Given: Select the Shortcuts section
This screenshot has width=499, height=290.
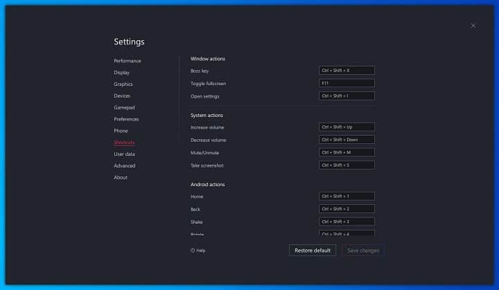Looking at the screenshot, I should pos(124,143).
